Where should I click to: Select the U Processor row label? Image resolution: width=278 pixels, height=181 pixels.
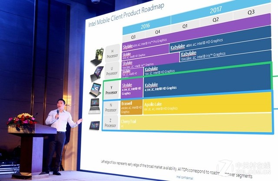(112, 71)
